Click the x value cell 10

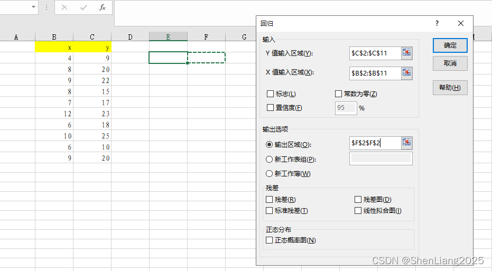pos(54,136)
